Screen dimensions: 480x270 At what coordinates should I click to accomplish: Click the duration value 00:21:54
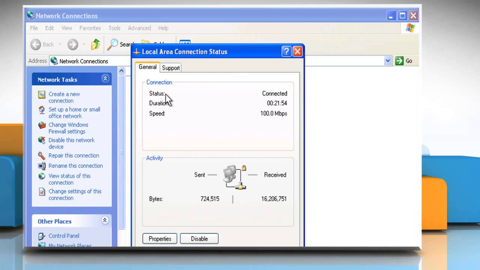click(x=277, y=103)
